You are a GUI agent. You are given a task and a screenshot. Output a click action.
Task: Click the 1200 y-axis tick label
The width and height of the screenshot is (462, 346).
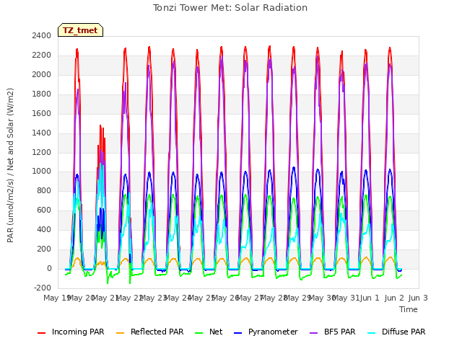coord(42,152)
